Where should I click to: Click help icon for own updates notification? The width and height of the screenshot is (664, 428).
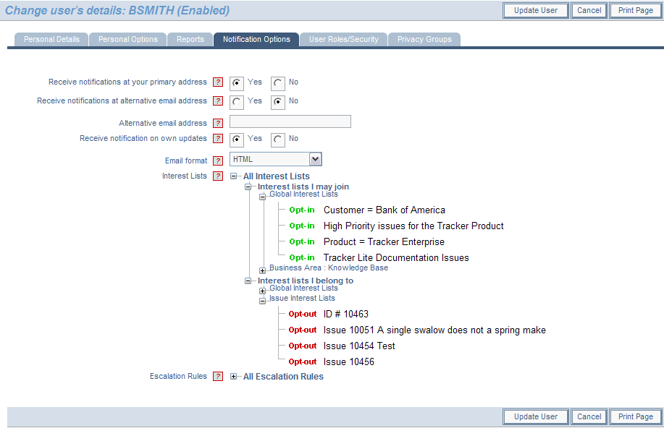tap(218, 139)
